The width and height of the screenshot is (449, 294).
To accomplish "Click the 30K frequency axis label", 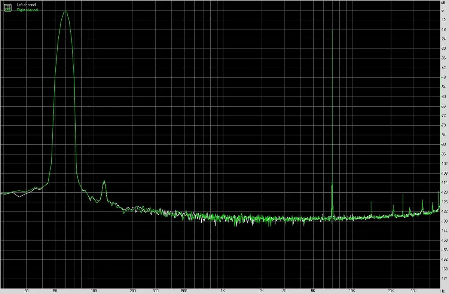I will pos(413,291).
